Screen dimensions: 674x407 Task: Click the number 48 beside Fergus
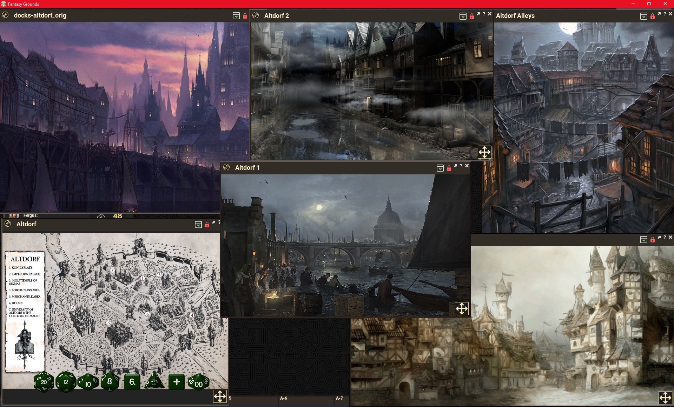click(118, 216)
